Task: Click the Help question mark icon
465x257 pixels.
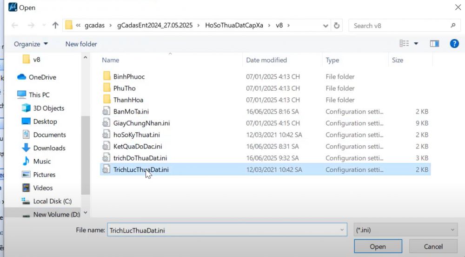Action: (454, 44)
